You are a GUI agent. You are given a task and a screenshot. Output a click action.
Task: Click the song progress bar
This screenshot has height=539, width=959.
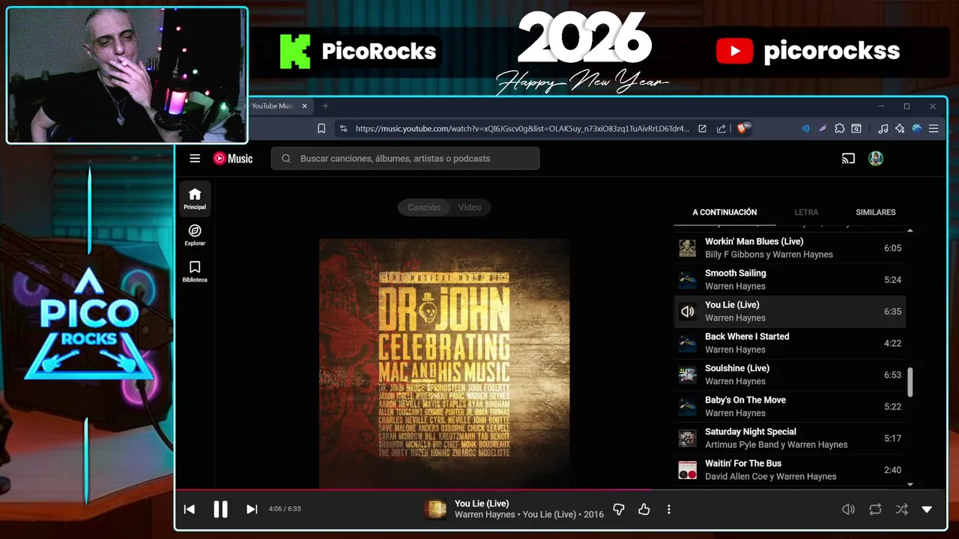click(560, 490)
